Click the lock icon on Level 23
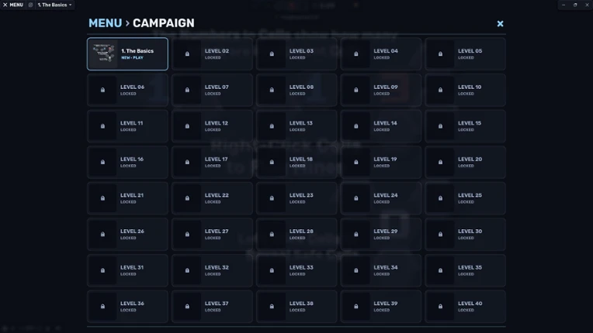The width and height of the screenshot is (593, 333). click(x=272, y=198)
